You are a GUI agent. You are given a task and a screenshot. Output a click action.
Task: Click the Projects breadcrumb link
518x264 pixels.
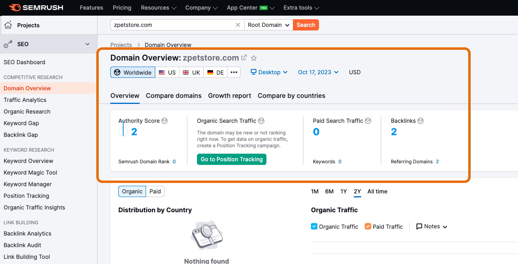click(x=121, y=45)
